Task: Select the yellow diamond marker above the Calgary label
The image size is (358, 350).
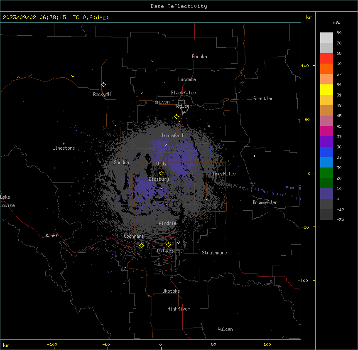Action: coord(168,245)
